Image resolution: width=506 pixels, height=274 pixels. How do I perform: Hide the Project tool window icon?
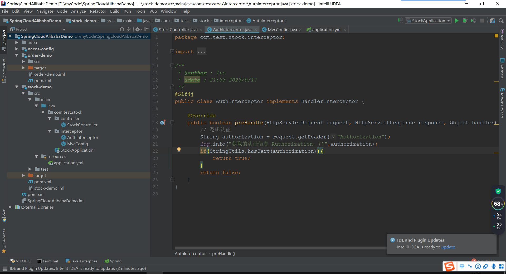(x=147, y=29)
